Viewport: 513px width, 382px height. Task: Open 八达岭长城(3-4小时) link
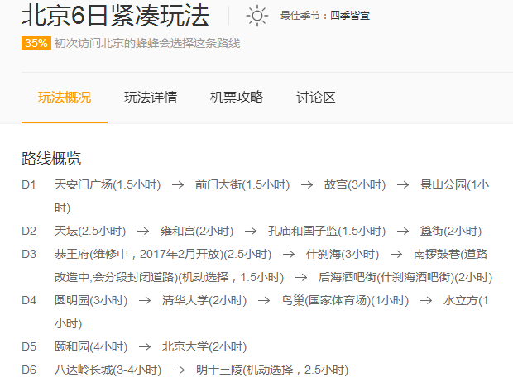coord(108,370)
